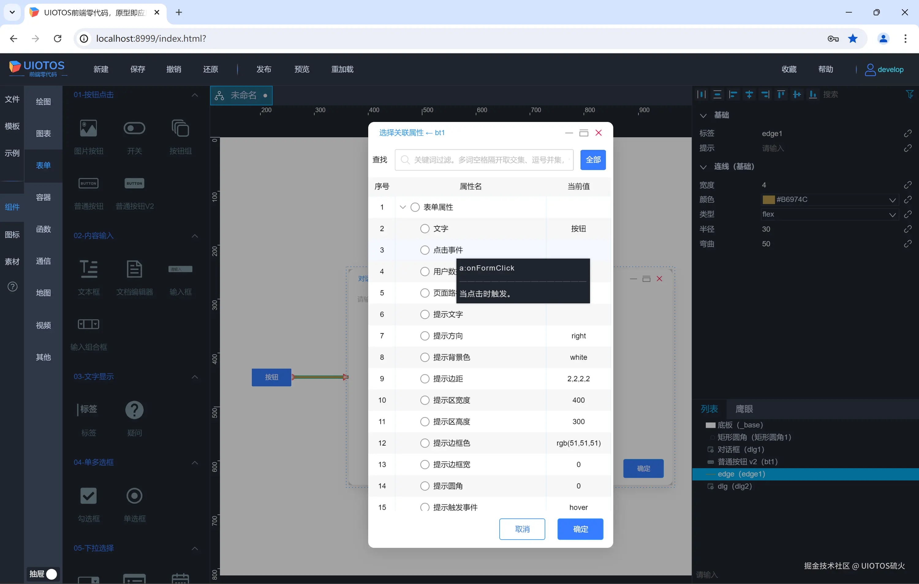Switch to the 鹰眼 tab

[744, 409]
